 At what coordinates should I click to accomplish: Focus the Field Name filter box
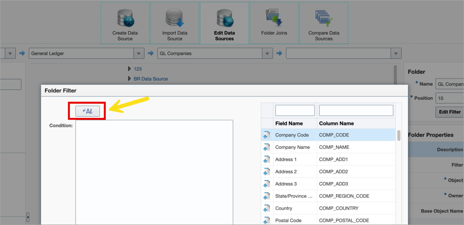295,110
